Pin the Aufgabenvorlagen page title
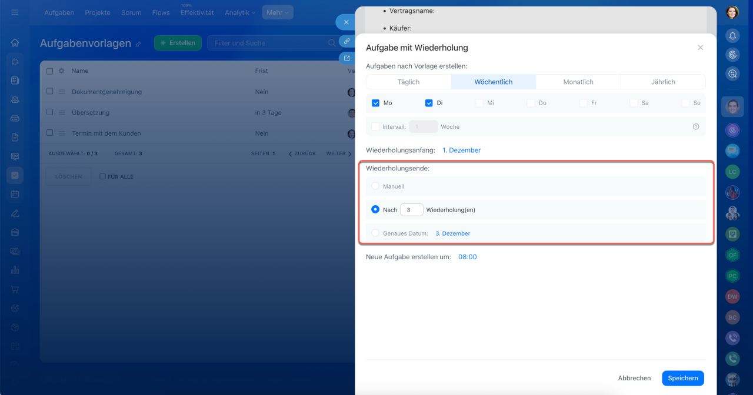This screenshot has width=753, height=395. coord(138,44)
